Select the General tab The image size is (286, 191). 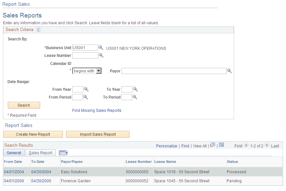(x=14, y=153)
